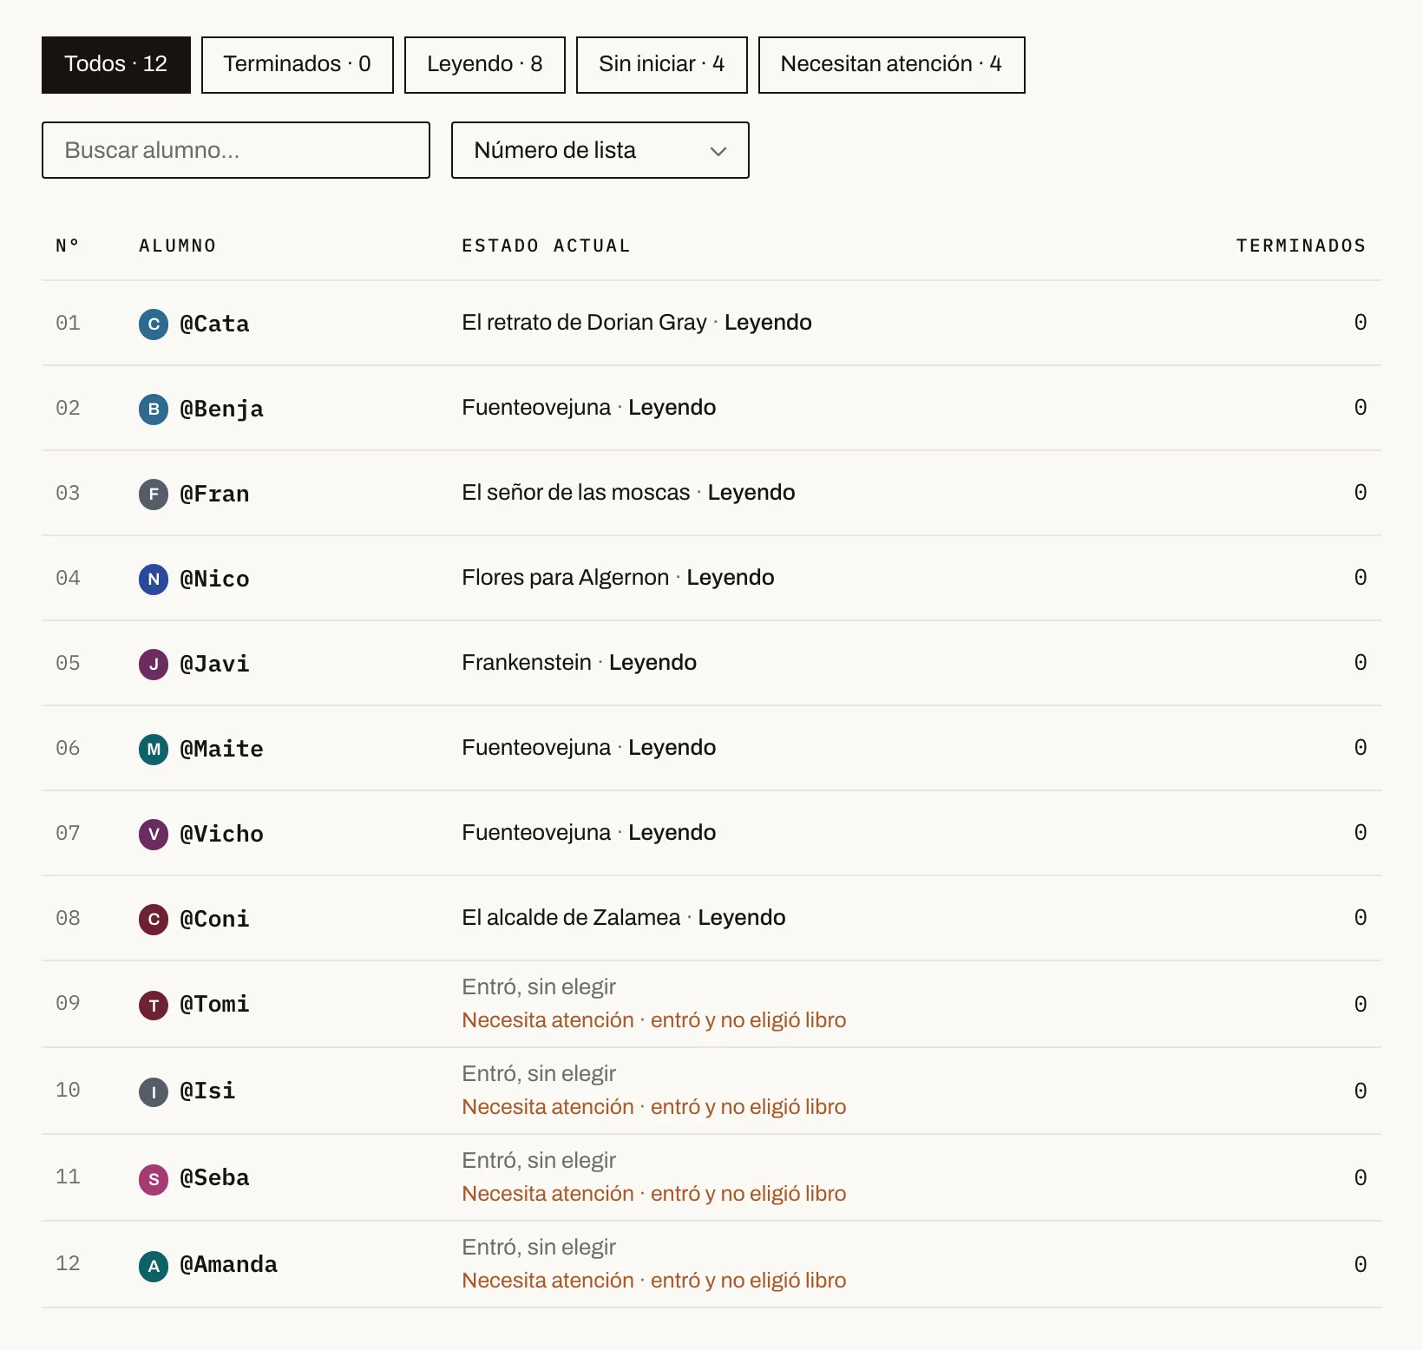This screenshot has height=1350, width=1423.
Task: Focus the Buscar alumno search field
Action: tap(236, 150)
